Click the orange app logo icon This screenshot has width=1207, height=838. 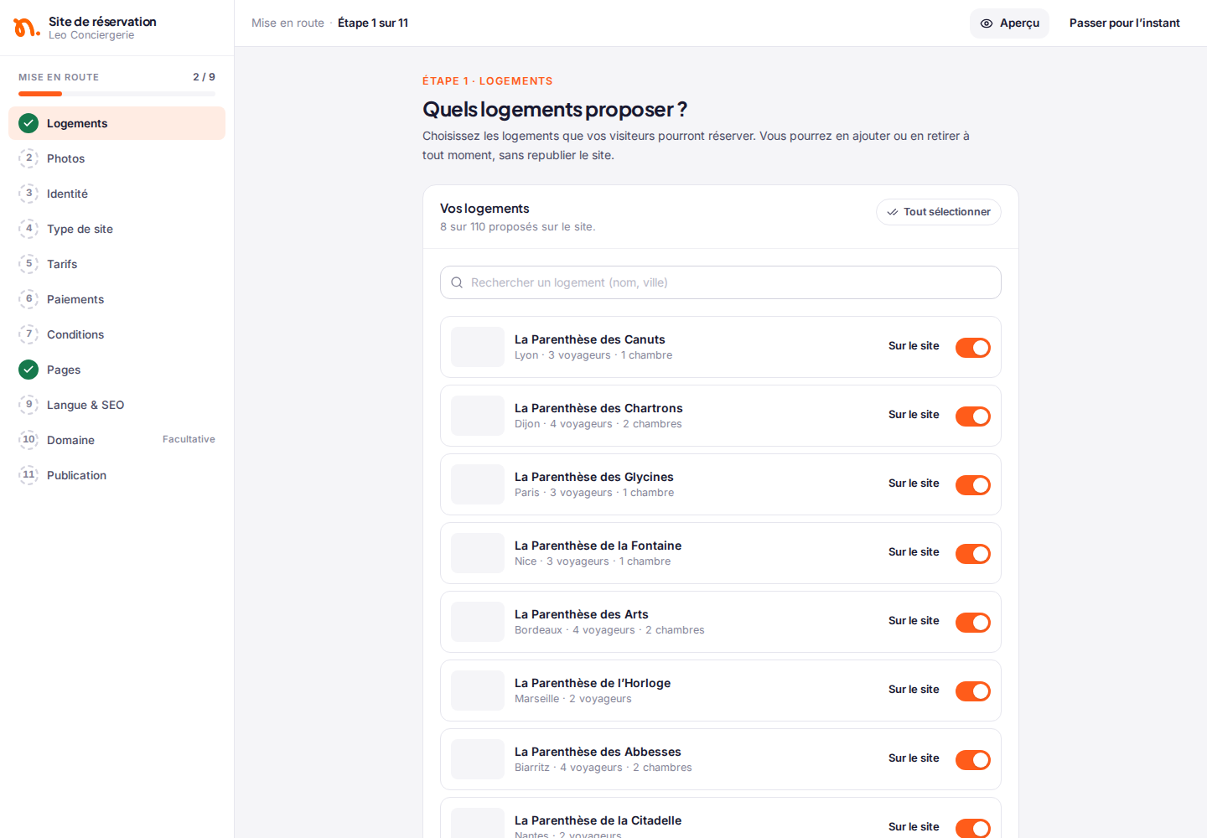tap(26, 28)
